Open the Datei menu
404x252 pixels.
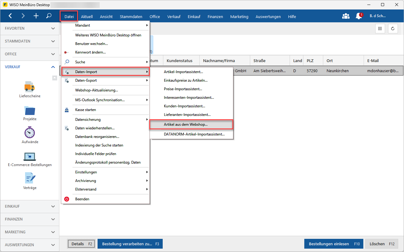pyautogui.click(x=69, y=17)
